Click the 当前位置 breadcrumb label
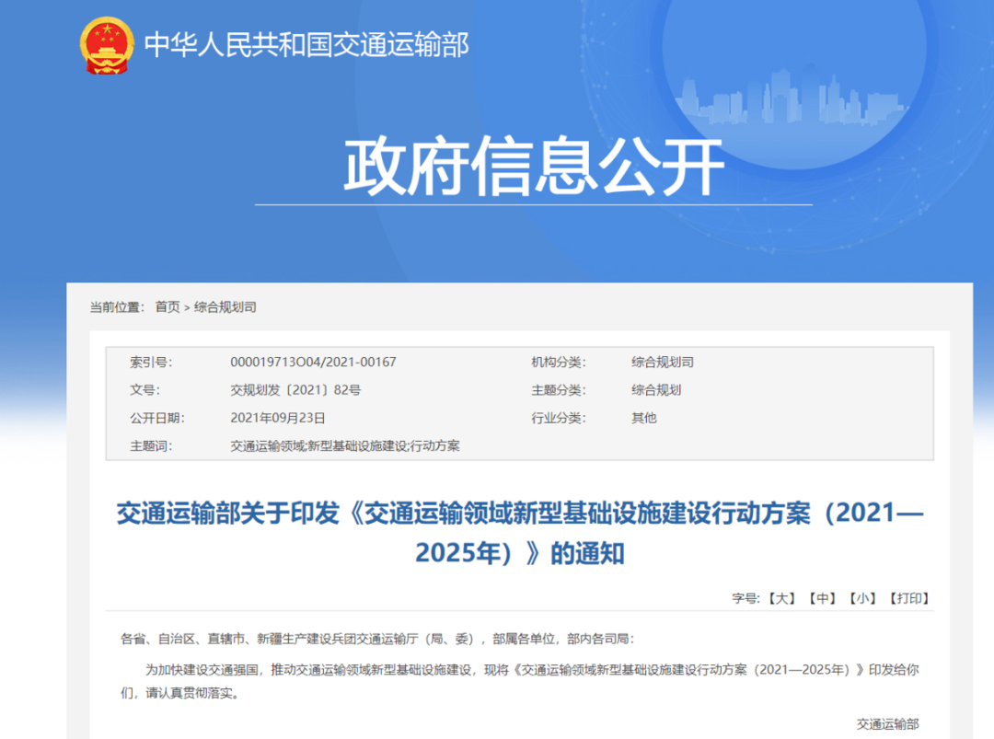994x739 pixels. 117,307
